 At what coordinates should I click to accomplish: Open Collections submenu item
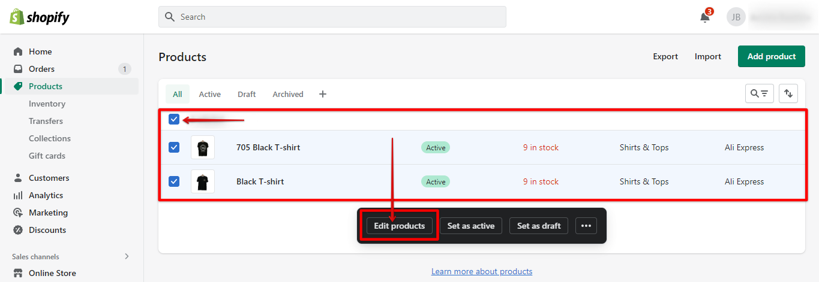pyautogui.click(x=50, y=138)
